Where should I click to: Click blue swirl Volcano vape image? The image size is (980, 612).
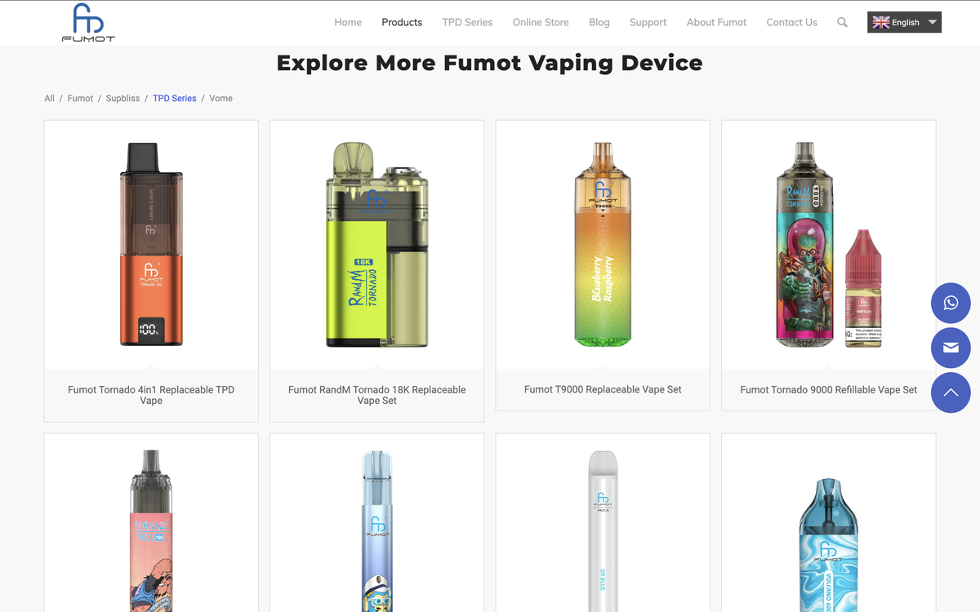(828, 545)
